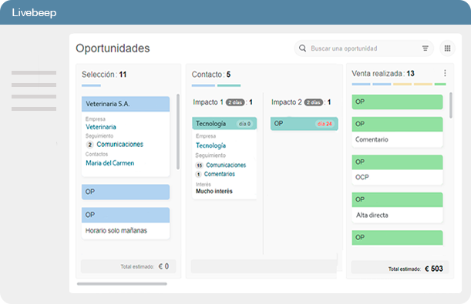Click Impacto 1 2 días badge
Image resolution: width=471 pixels, height=304 pixels.
235,102
